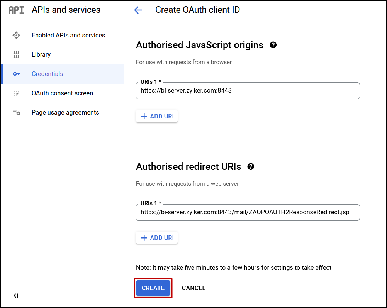387x308 pixels.
Task: Select the Credentials key icon
Action: [x=17, y=74]
